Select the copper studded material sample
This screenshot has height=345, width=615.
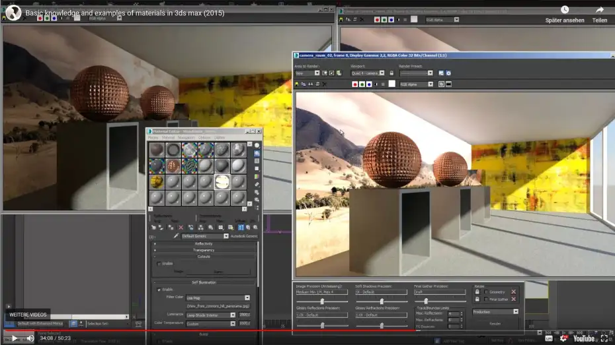pos(173,166)
